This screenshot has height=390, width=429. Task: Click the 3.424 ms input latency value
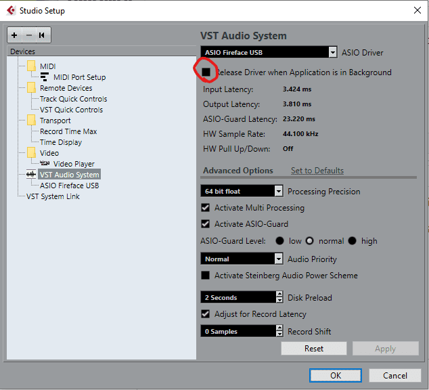[297, 89]
